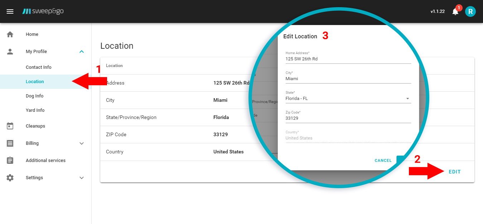Click the Settings gear icon

pyautogui.click(x=10, y=178)
